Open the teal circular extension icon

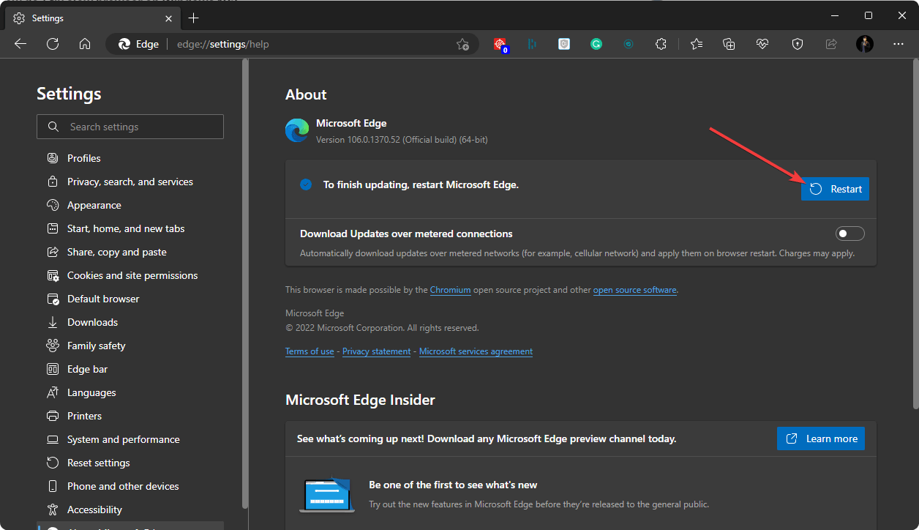pyautogui.click(x=629, y=44)
